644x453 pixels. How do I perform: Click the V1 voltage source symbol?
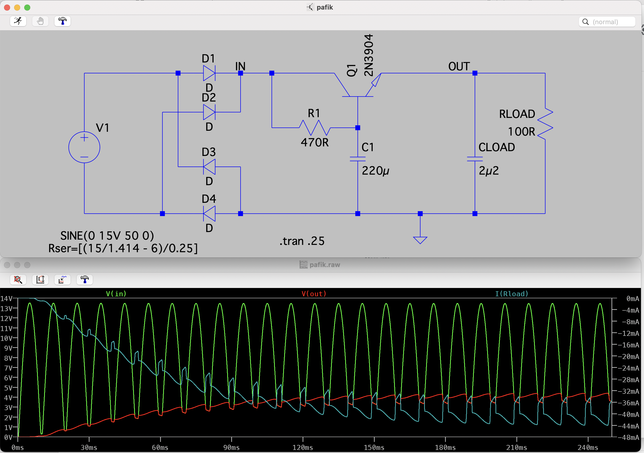tap(84, 147)
